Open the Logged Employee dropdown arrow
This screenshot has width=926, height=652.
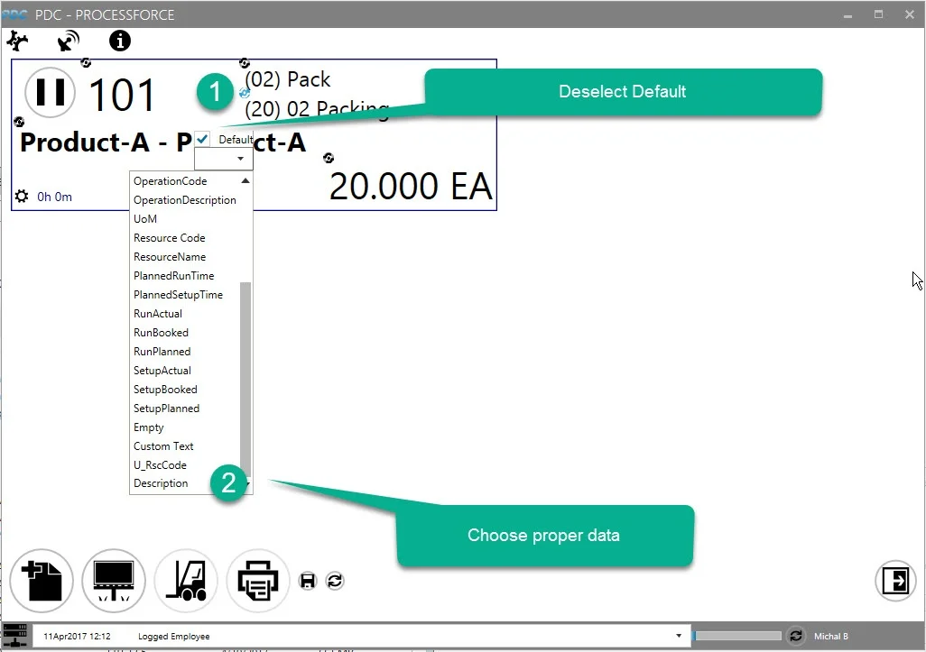coord(678,636)
